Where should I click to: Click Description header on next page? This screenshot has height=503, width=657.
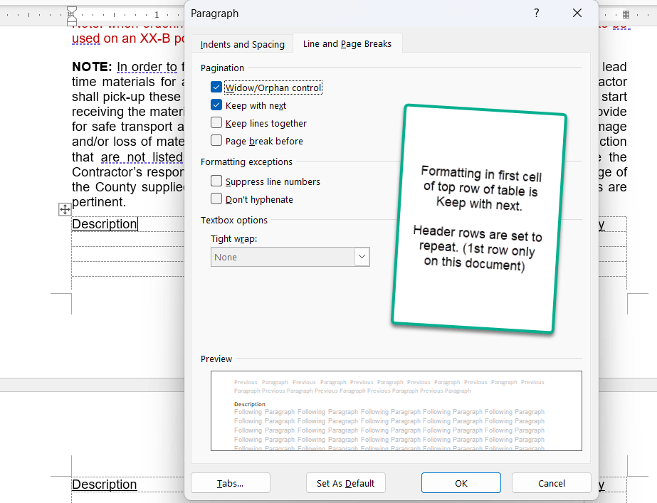click(x=105, y=485)
